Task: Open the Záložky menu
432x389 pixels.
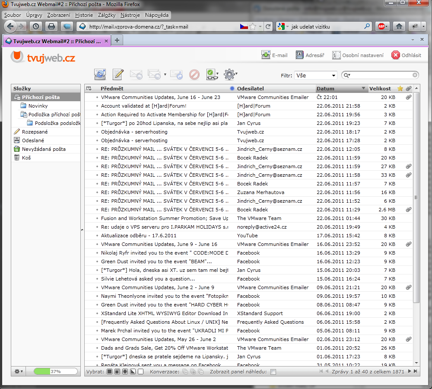Action: coord(107,15)
